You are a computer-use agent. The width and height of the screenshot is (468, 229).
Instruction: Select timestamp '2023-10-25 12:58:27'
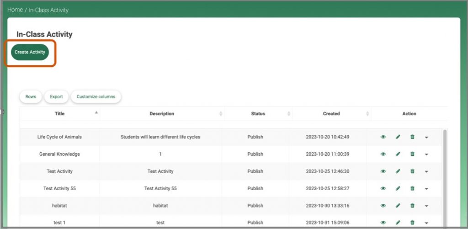click(327, 188)
